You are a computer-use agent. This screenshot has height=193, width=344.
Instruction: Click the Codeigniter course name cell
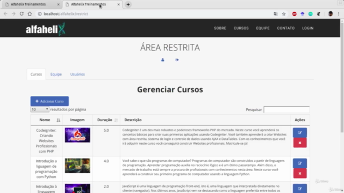pos(46,140)
